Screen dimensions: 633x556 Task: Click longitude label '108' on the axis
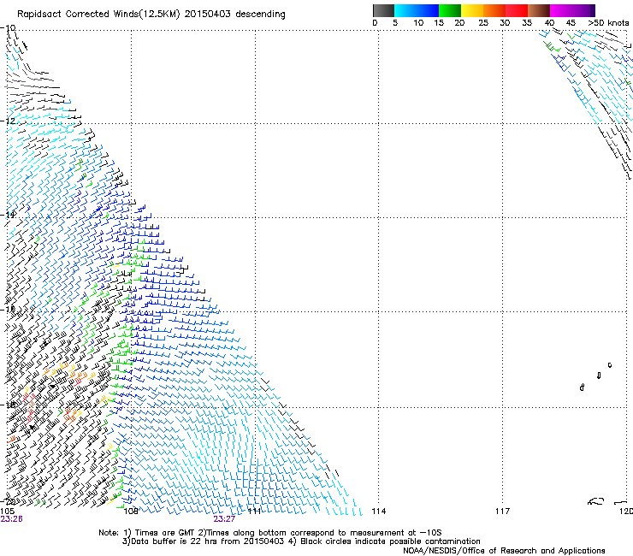click(131, 512)
